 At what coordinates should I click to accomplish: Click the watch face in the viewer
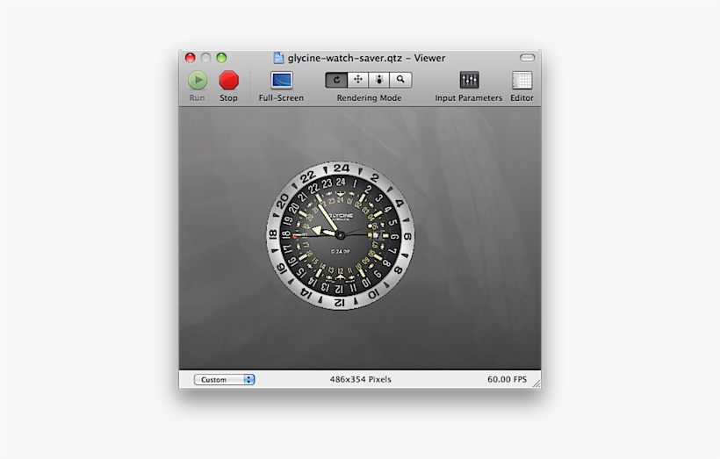pyautogui.click(x=341, y=235)
